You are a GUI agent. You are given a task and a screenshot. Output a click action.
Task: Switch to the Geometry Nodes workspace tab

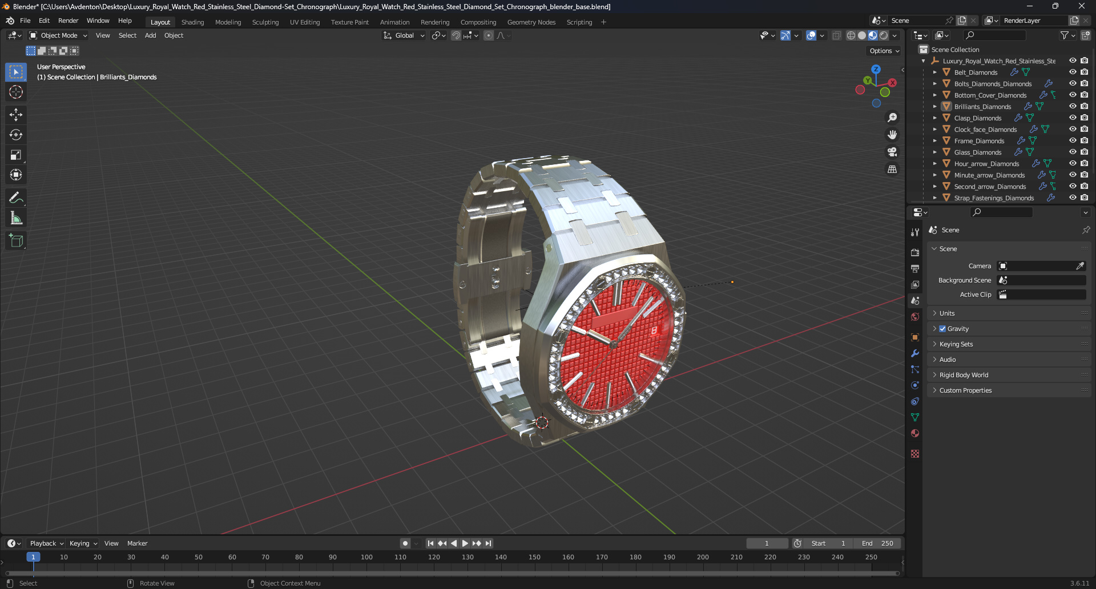531,22
